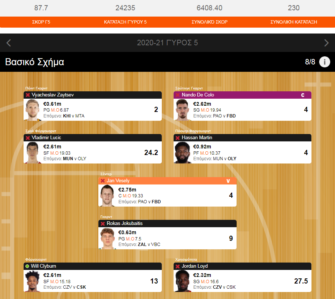Open the ΚΑΤΑΤΑΞΗ ΓΥΡΟΥ 5 tab
The width and height of the screenshot is (335, 299).
point(125,22)
